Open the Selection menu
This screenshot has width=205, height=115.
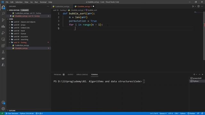19,2
